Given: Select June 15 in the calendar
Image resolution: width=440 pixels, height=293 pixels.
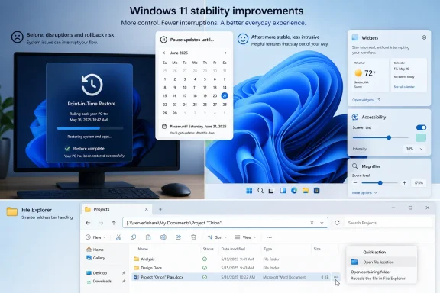Looking at the screenshot, I should (x=165, y=95).
